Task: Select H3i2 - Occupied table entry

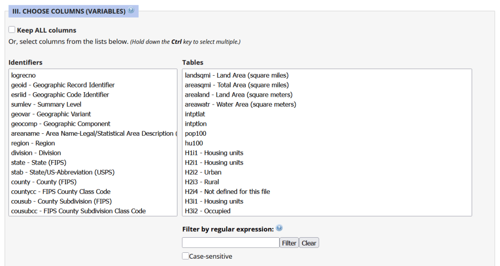Action: (x=207, y=211)
